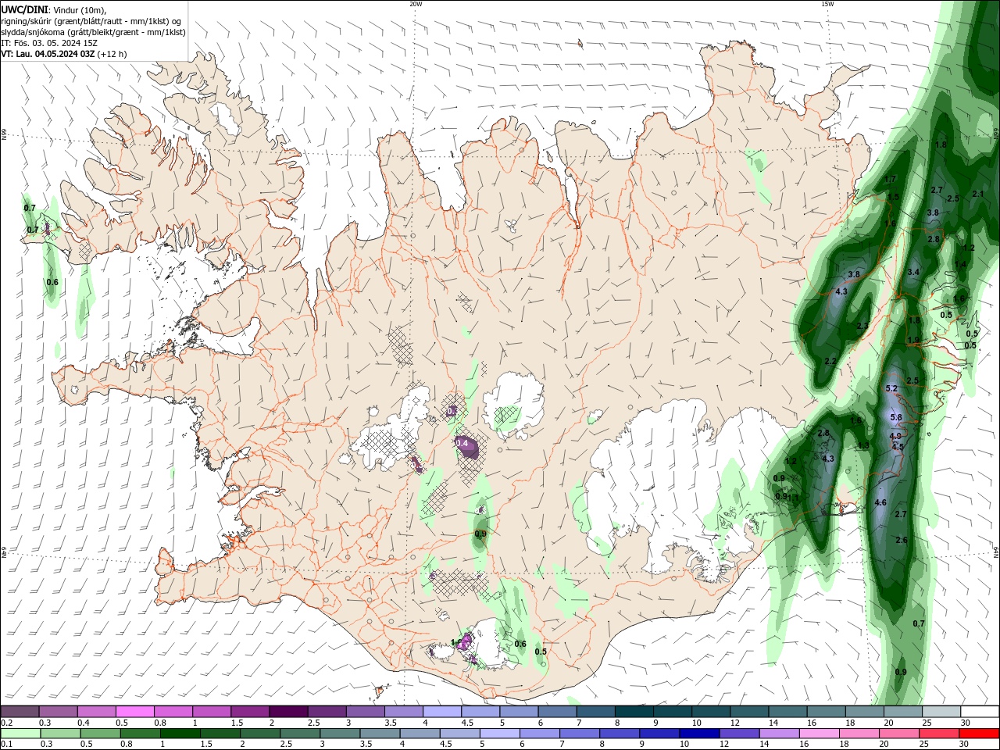The height and width of the screenshot is (750, 1000).
Task: Click the white final swatch in the upper legend row
Action: point(980,712)
